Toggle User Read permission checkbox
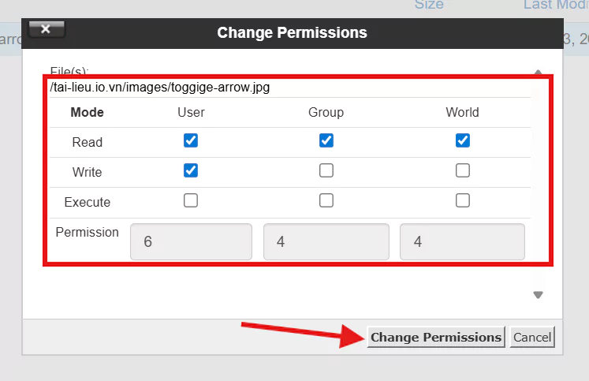 pos(191,140)
